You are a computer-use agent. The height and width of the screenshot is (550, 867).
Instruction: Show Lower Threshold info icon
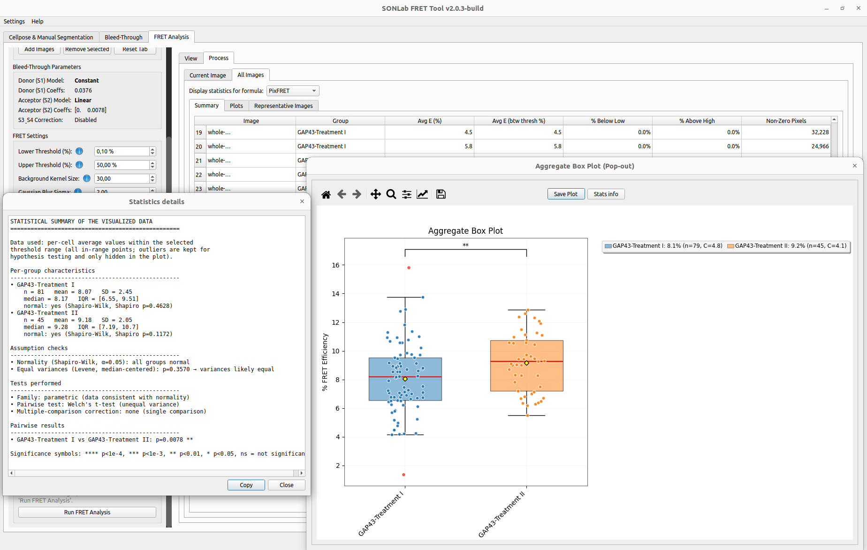(79, 151)
